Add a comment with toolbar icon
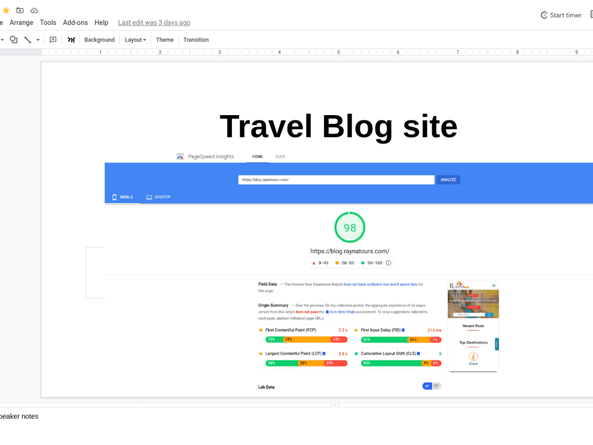 tap(53, 40)
